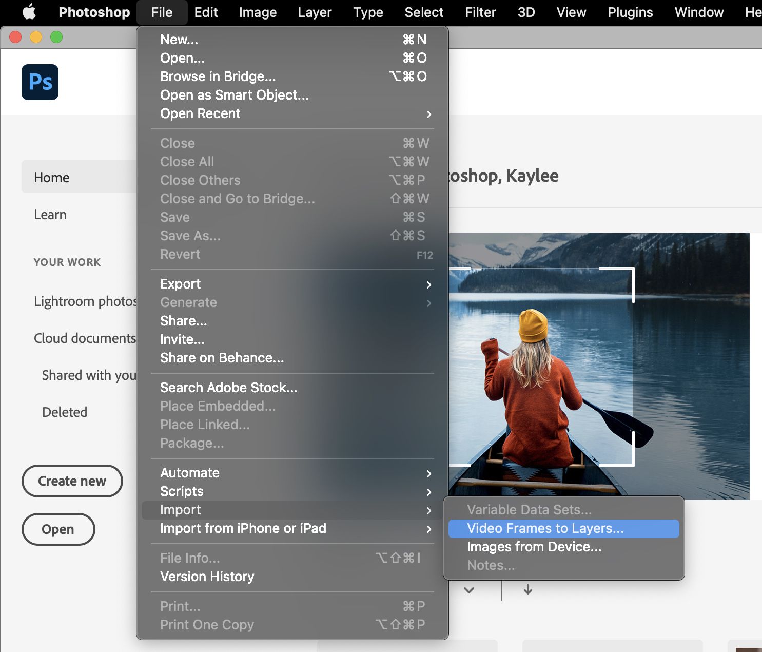Click the Create new button
The image size is (762, 652).
72,481
